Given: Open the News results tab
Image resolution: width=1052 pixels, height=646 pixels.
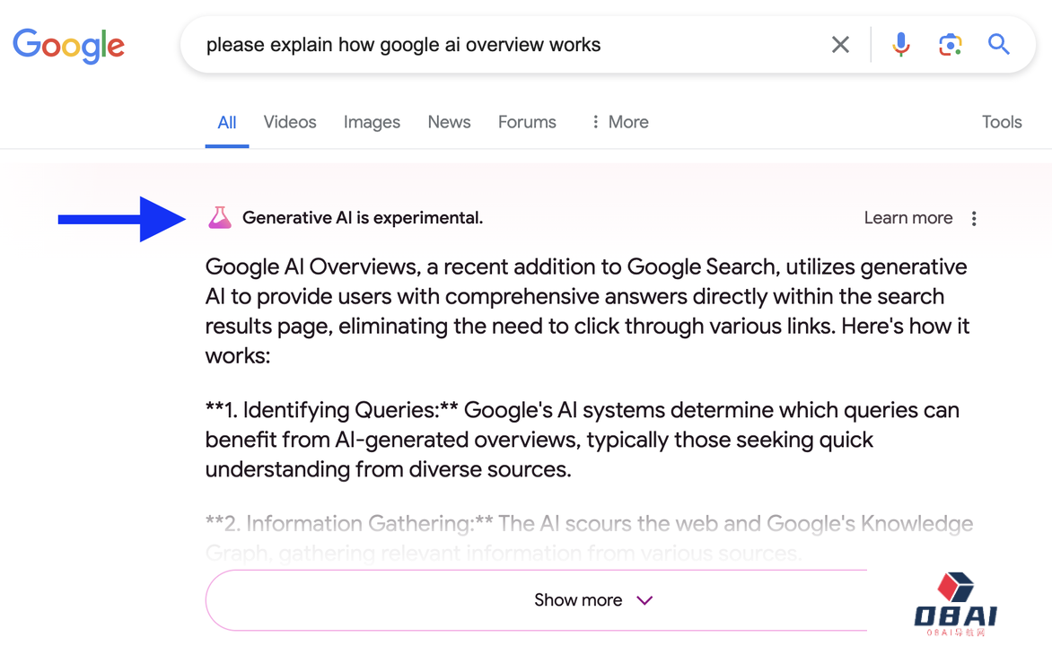Looking at the screenshot, I should coord(449,122).
